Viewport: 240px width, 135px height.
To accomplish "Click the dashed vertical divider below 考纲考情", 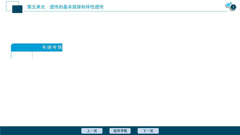I will click(x=32, y=55).
